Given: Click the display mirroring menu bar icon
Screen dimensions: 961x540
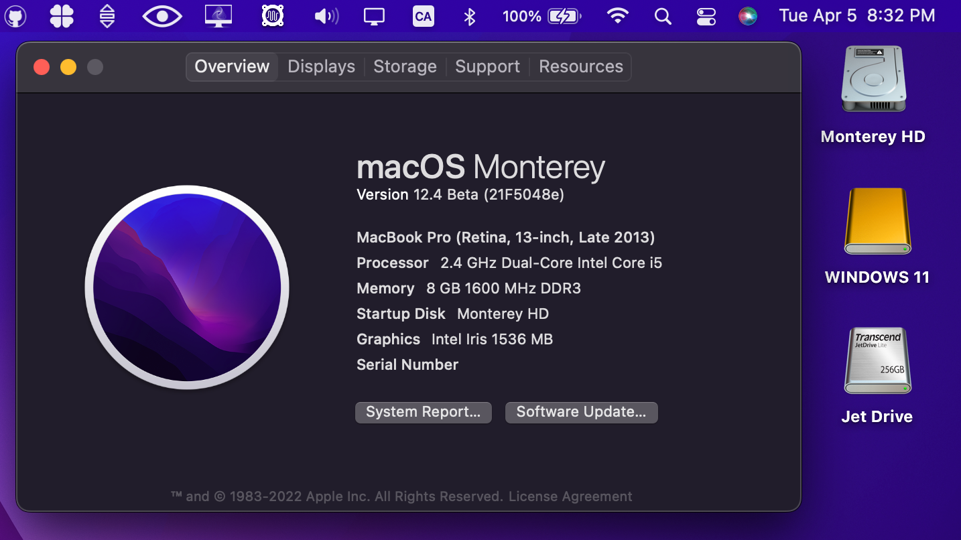Looking at the screenshot, I should [x=374, y=16].
